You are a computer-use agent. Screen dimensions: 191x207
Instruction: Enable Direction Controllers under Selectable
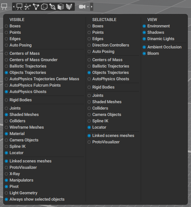point(89,45)
